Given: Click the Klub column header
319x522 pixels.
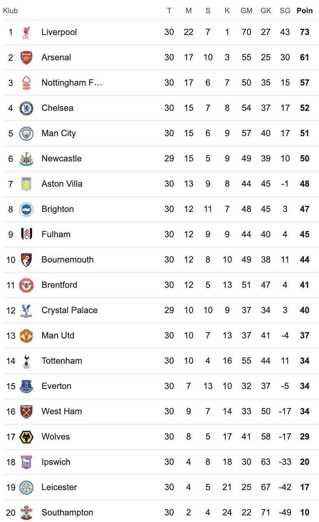Looking at the screenshot, I should [x=11, y=11].
